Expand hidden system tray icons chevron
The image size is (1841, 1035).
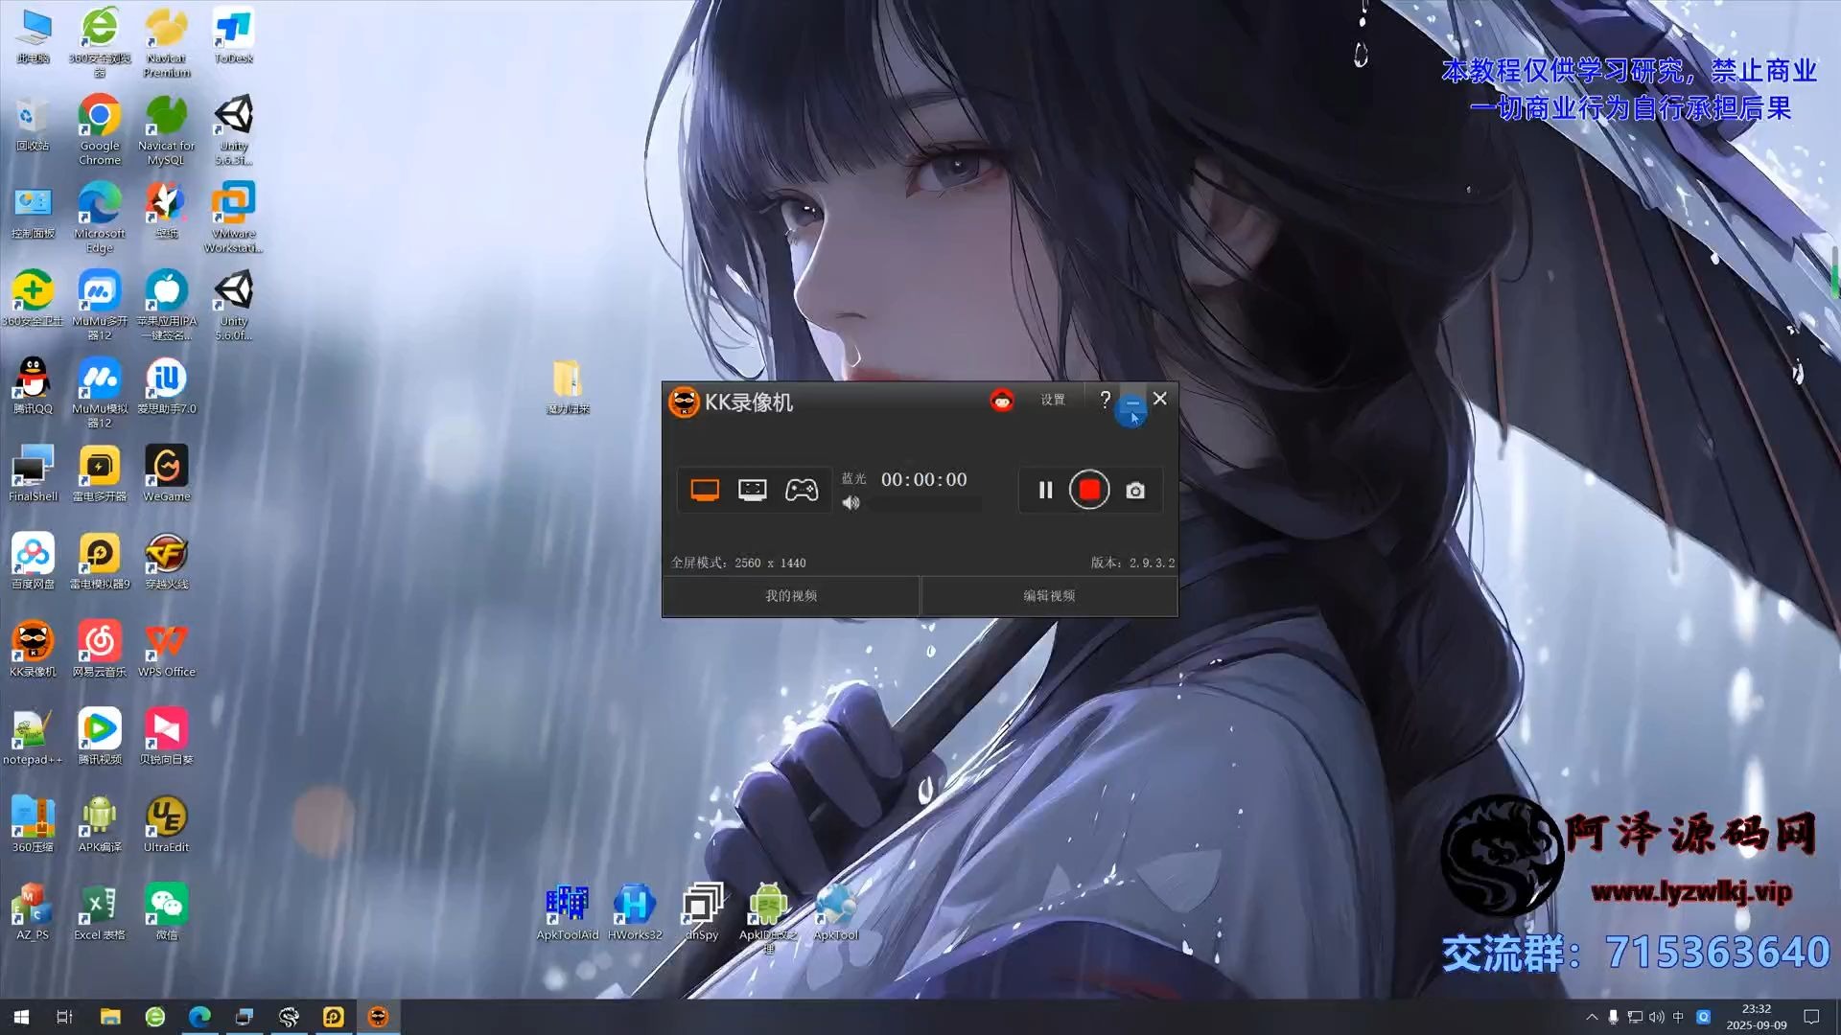point(1592,1017)
